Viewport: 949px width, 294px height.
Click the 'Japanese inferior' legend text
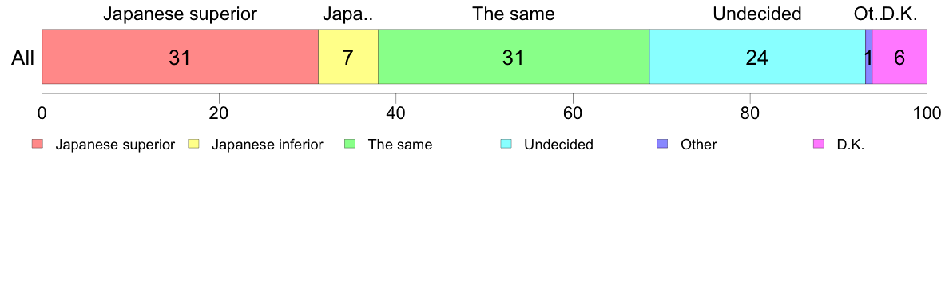pyautogui.click(x=267, y=145)
